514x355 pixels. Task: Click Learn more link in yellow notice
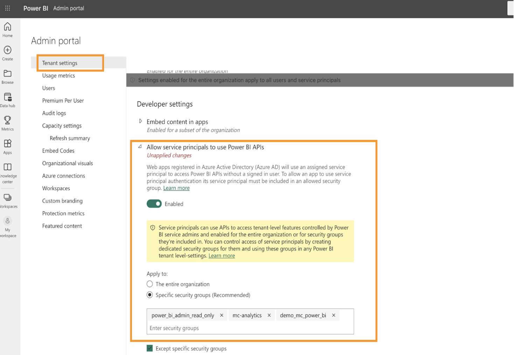pyautogui.click(x=222, y=256)
